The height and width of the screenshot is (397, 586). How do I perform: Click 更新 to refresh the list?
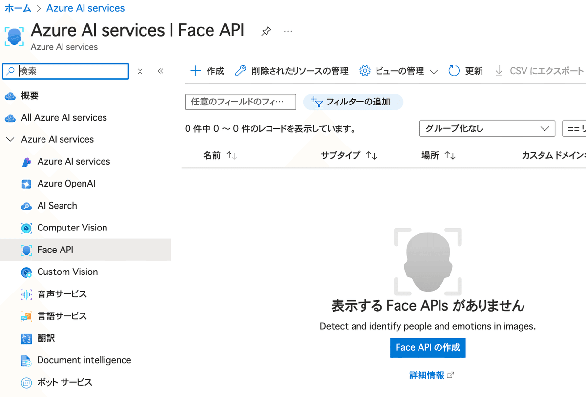coord(465,71)
